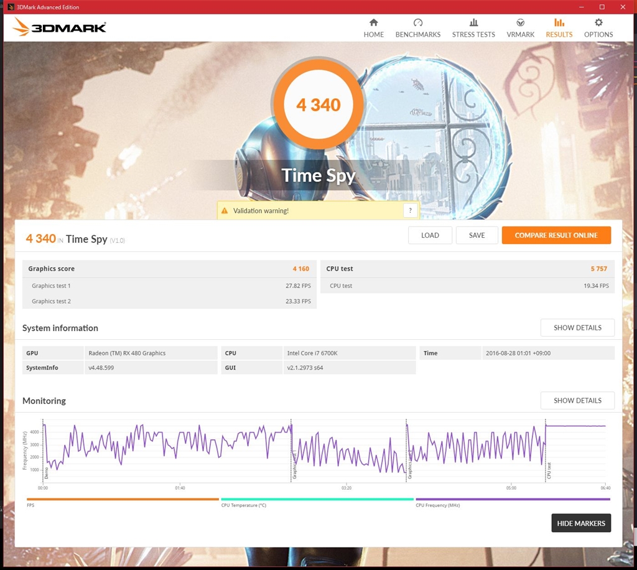Show details for System information

pos(577,327)
